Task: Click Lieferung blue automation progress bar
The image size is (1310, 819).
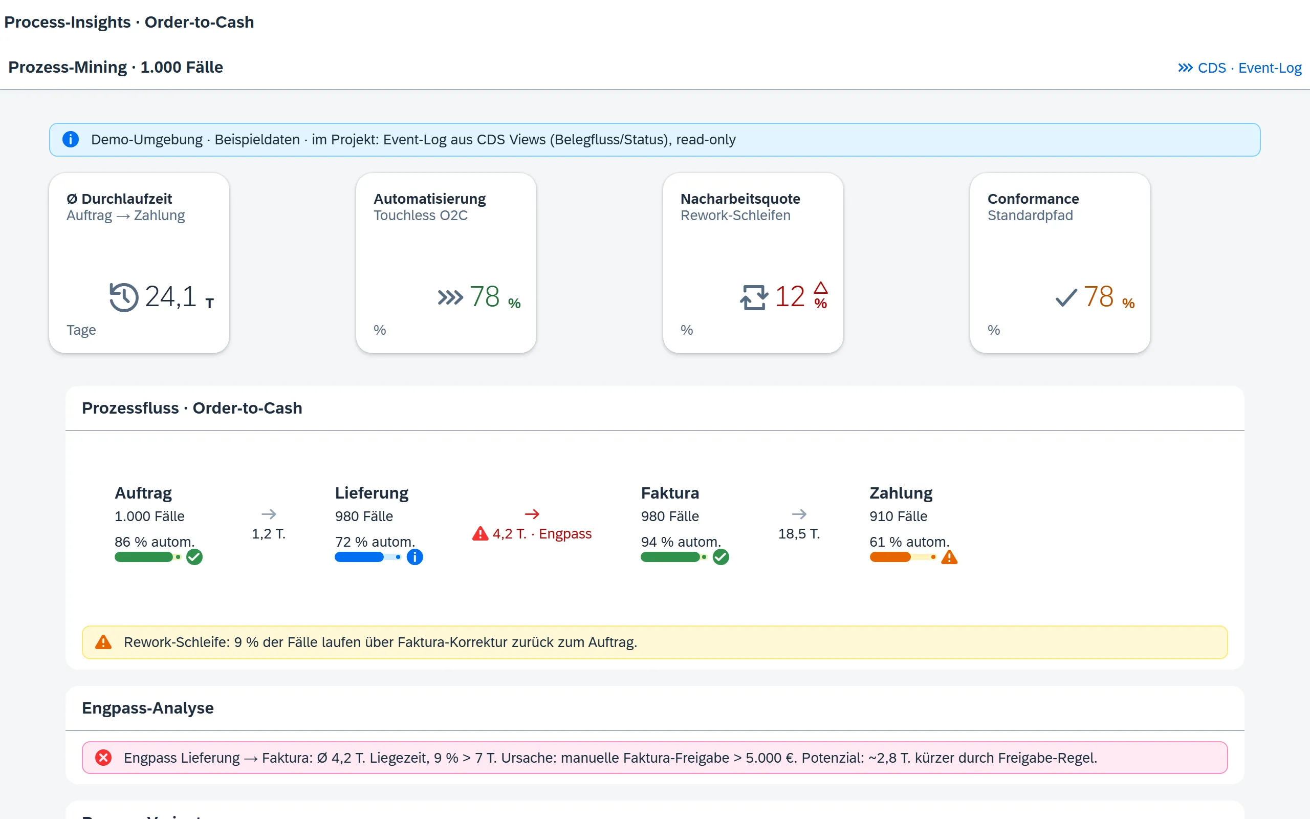Action: click(368, 557)
